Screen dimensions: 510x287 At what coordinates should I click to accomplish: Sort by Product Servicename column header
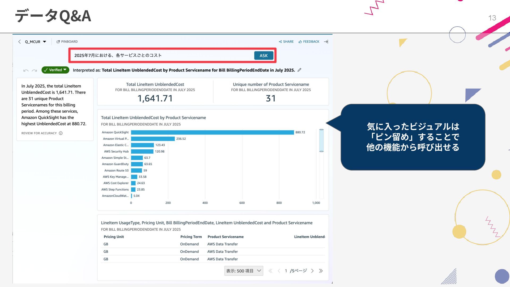[x=226, y=237]
